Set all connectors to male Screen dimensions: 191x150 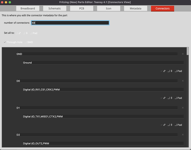coord(18,33)
